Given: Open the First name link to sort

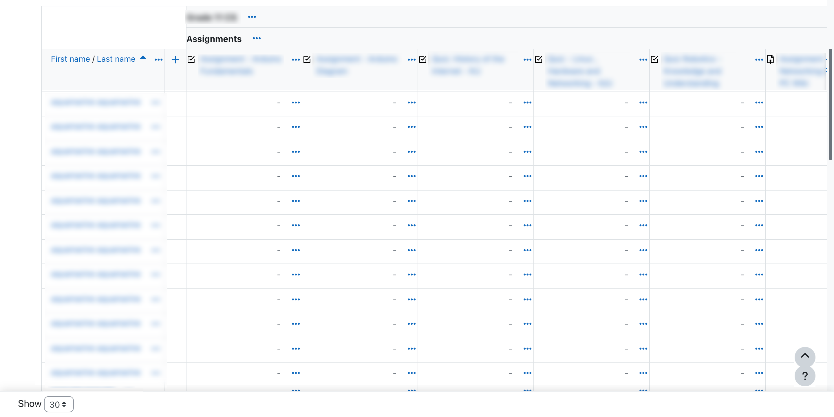Looking at the screenshot, I should (x=70, y=59).
